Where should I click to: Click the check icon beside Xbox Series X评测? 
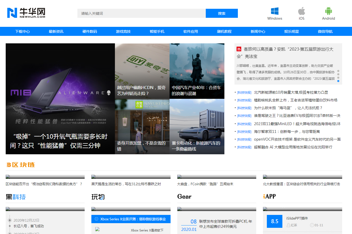point(97,219)
